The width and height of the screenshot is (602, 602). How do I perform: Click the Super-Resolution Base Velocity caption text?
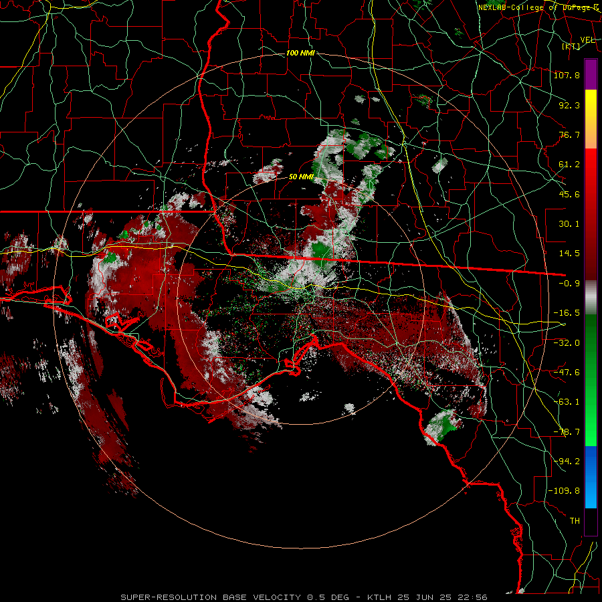tap(304, 597)
